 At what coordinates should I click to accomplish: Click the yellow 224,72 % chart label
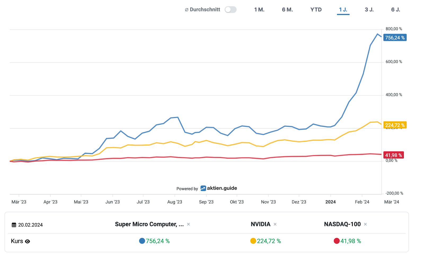(395, 125)
